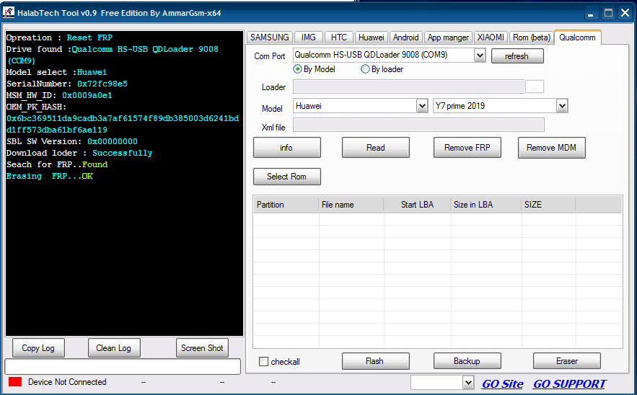Click the log value '0x0009a0e1'

pyautogui.click(x=87, y=95)
